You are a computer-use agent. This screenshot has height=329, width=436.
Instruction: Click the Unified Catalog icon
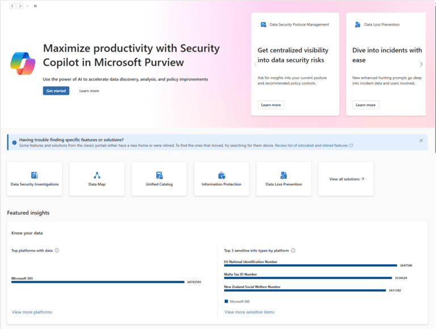click(x=160, y=175)
